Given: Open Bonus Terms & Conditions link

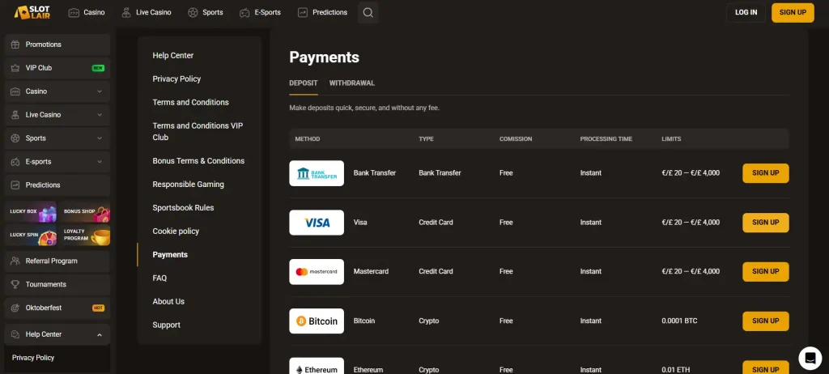Looking at the screenshot, I should pyautogui.click(x=198, y=161).
